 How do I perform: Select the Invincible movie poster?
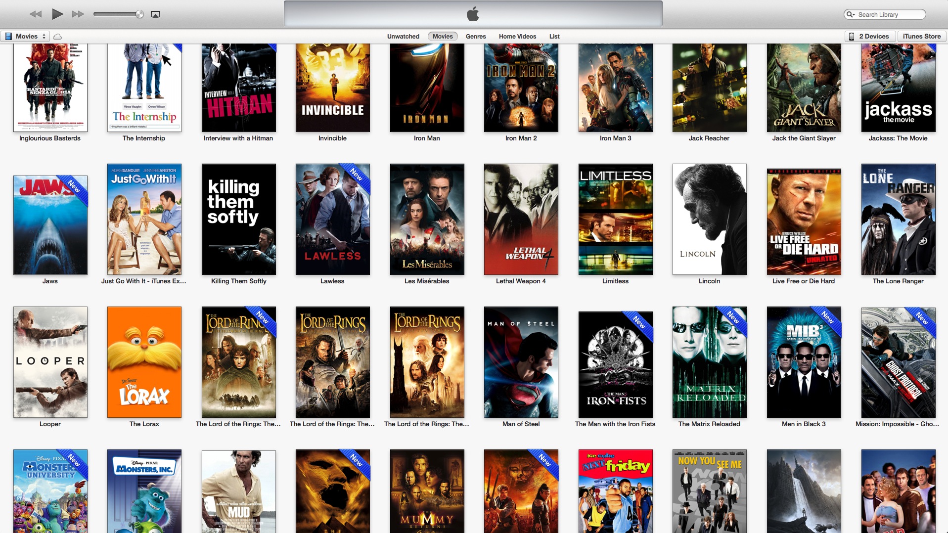333,88
